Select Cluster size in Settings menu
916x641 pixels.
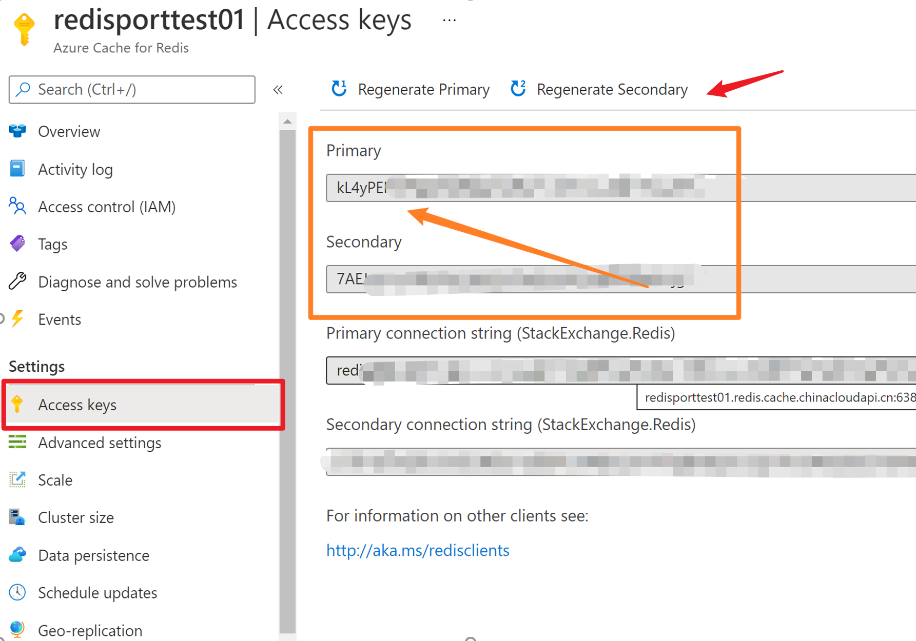(x=76, y=517)
